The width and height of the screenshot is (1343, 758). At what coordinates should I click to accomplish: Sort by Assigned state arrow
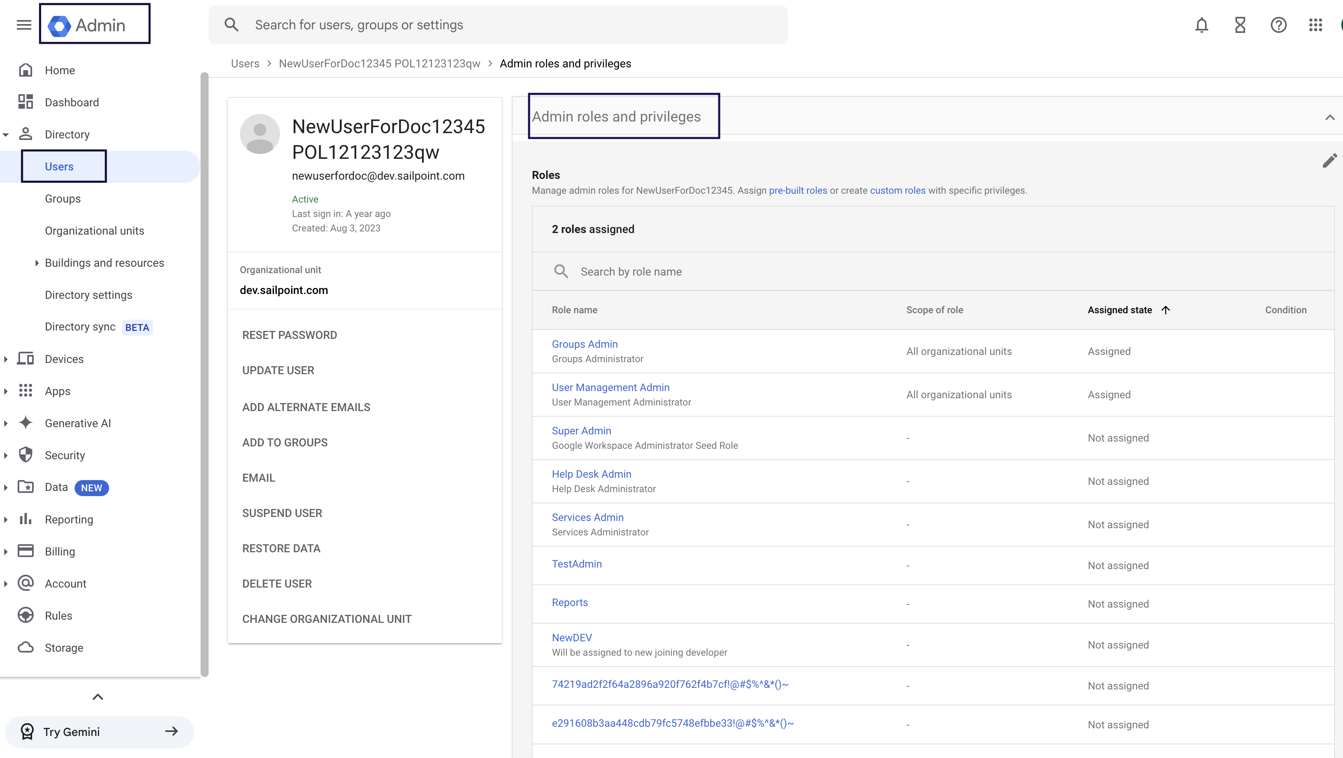click(1166, 310)
